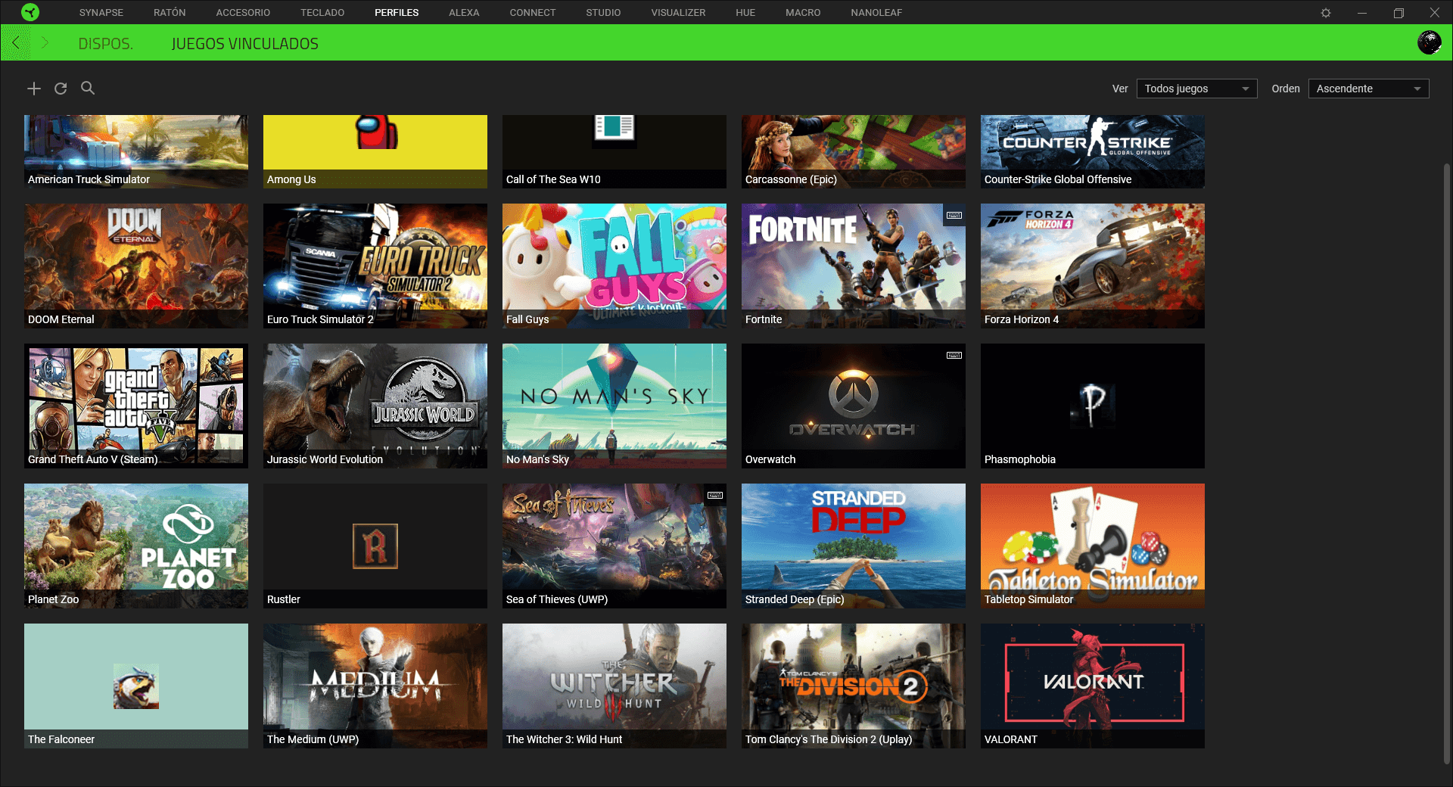The width and height of the screenshot is (1453, 787).
Task: Select Tom Clancy's The Division 2 tile
Action: click(x=854, y=686)
